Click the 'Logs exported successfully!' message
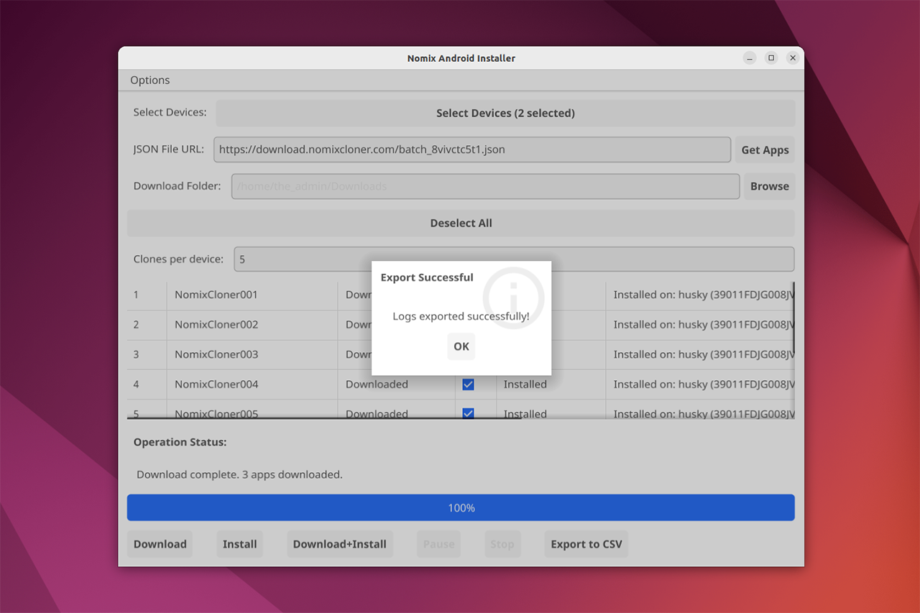Screen dimensions: 920x613 (461, 316)
